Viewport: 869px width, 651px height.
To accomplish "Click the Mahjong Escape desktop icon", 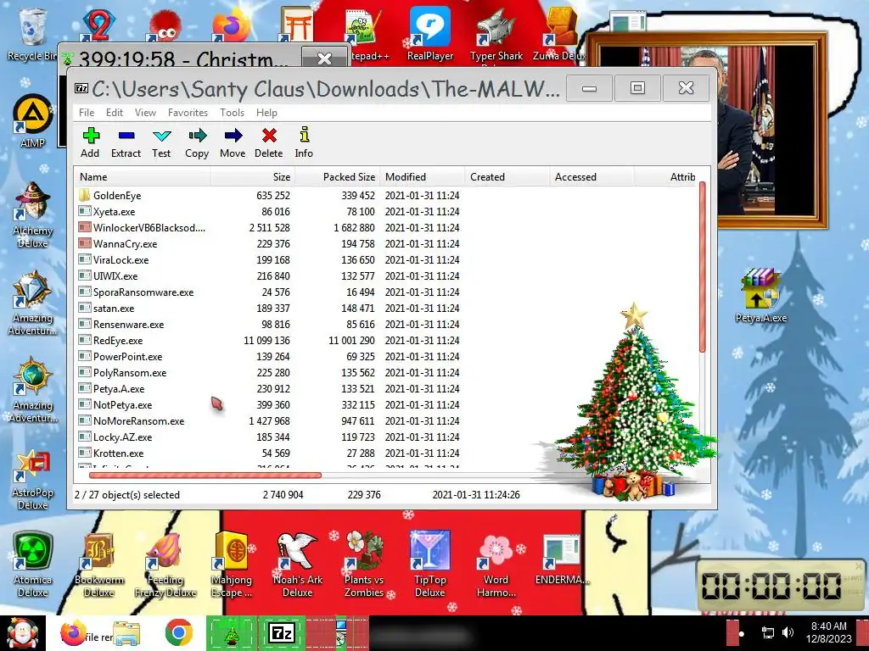I will (232, 565).
